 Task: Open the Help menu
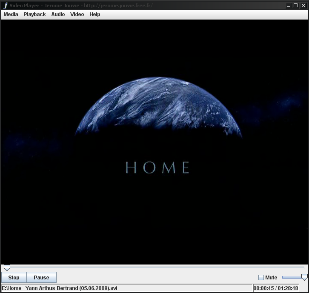click(x=95, y=14)
